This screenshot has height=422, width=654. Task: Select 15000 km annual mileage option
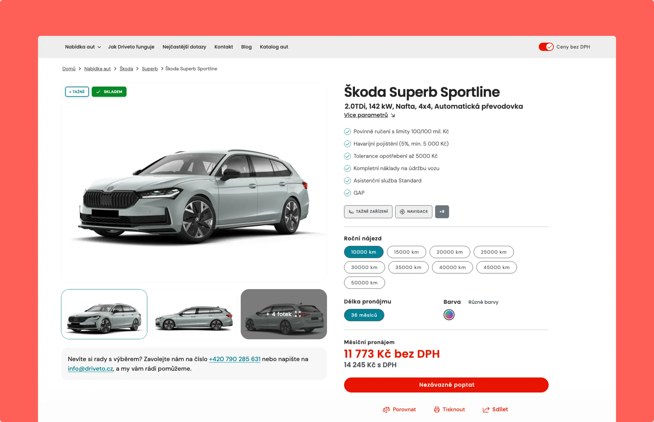pyautogui.click(x=406, y=252)
